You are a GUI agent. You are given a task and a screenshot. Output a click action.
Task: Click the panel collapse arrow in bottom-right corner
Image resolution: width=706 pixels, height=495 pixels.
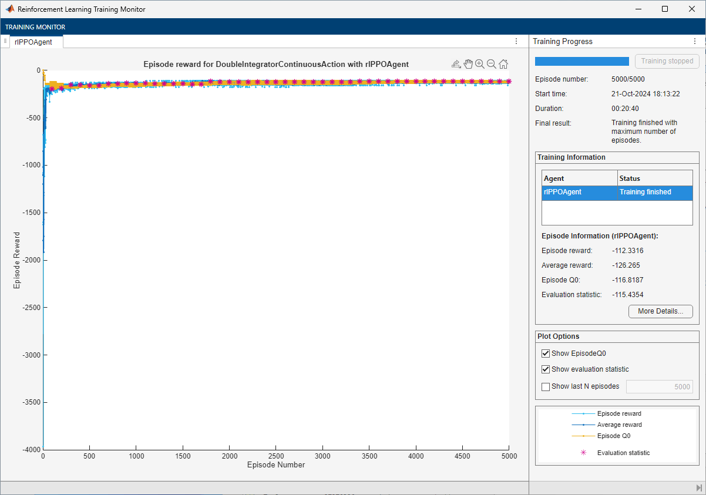pyautogui.click(x=698, y=488)
